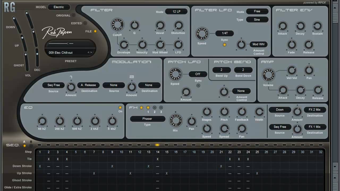Adjust the Amp Volume knob
The width and height of the screenshot is (340, 191).
click(x=268, y=75)
